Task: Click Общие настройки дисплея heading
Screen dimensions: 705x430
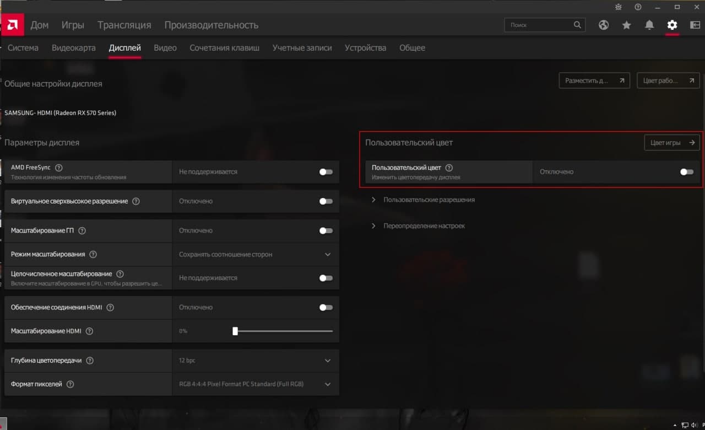Action: (53, 84)
